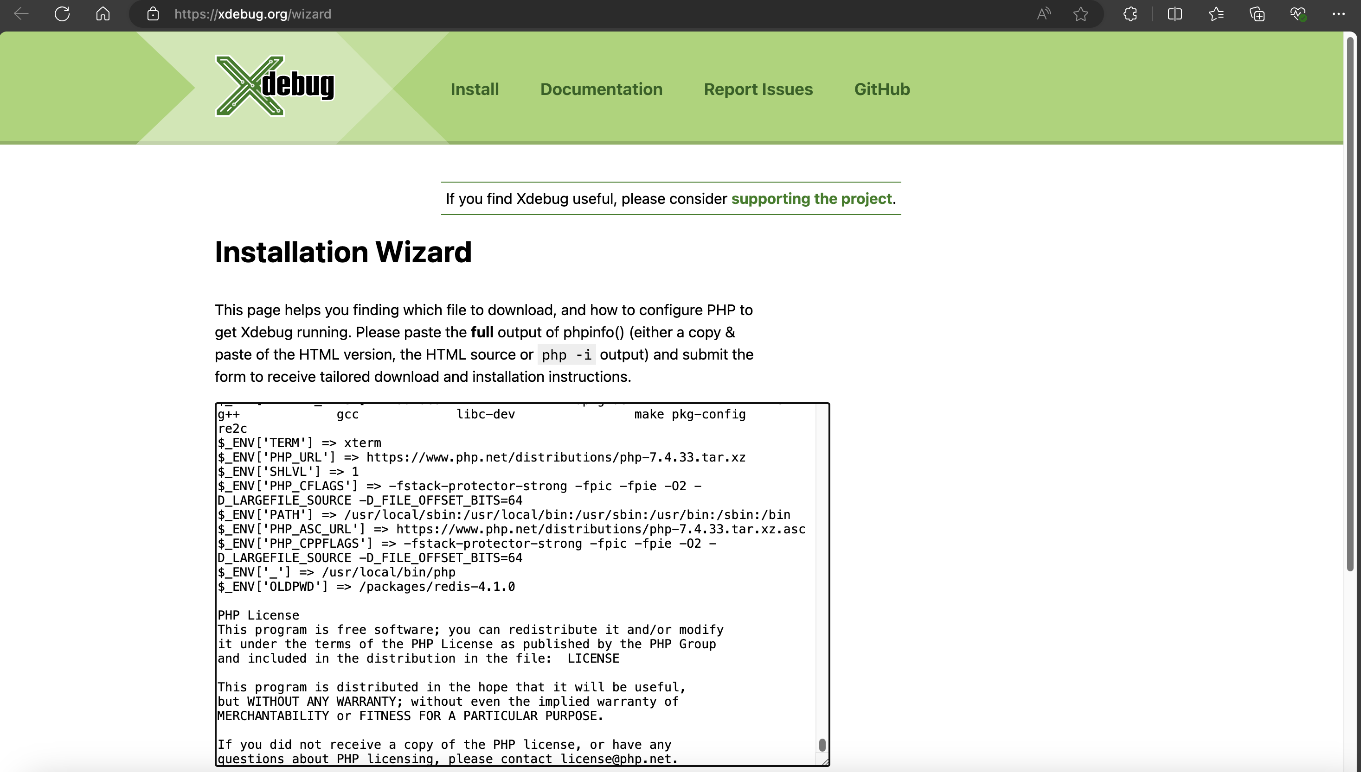
Task: Open Read aloud icon in address bar
Action: point(1043,14)
